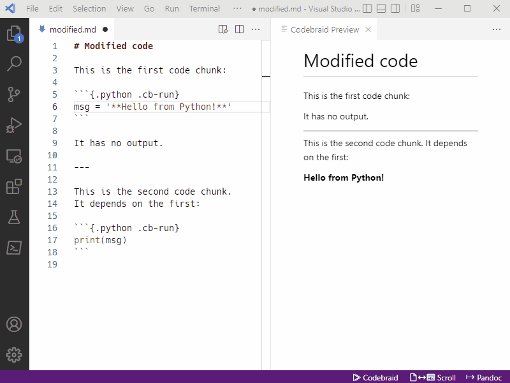Screen dimensions: 510x383
Task: Open the File menu
Action: (x=33, y=8)
